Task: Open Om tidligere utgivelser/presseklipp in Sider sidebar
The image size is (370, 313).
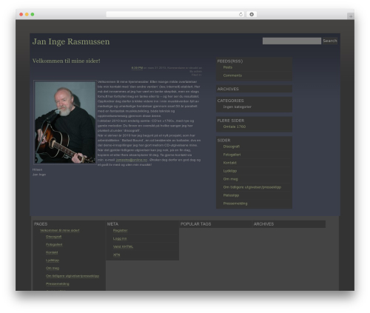Action: coord(252,187)
